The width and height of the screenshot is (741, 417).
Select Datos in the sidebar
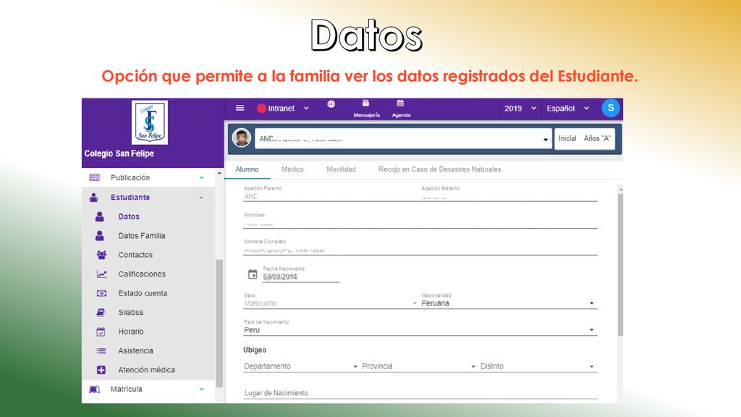coord(129,216)
